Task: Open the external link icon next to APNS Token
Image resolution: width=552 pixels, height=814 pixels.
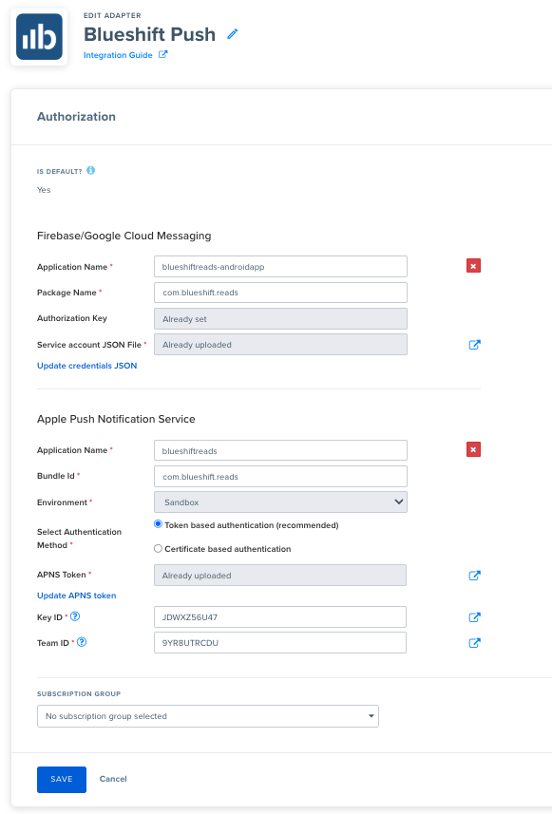Action: (475, 576)
